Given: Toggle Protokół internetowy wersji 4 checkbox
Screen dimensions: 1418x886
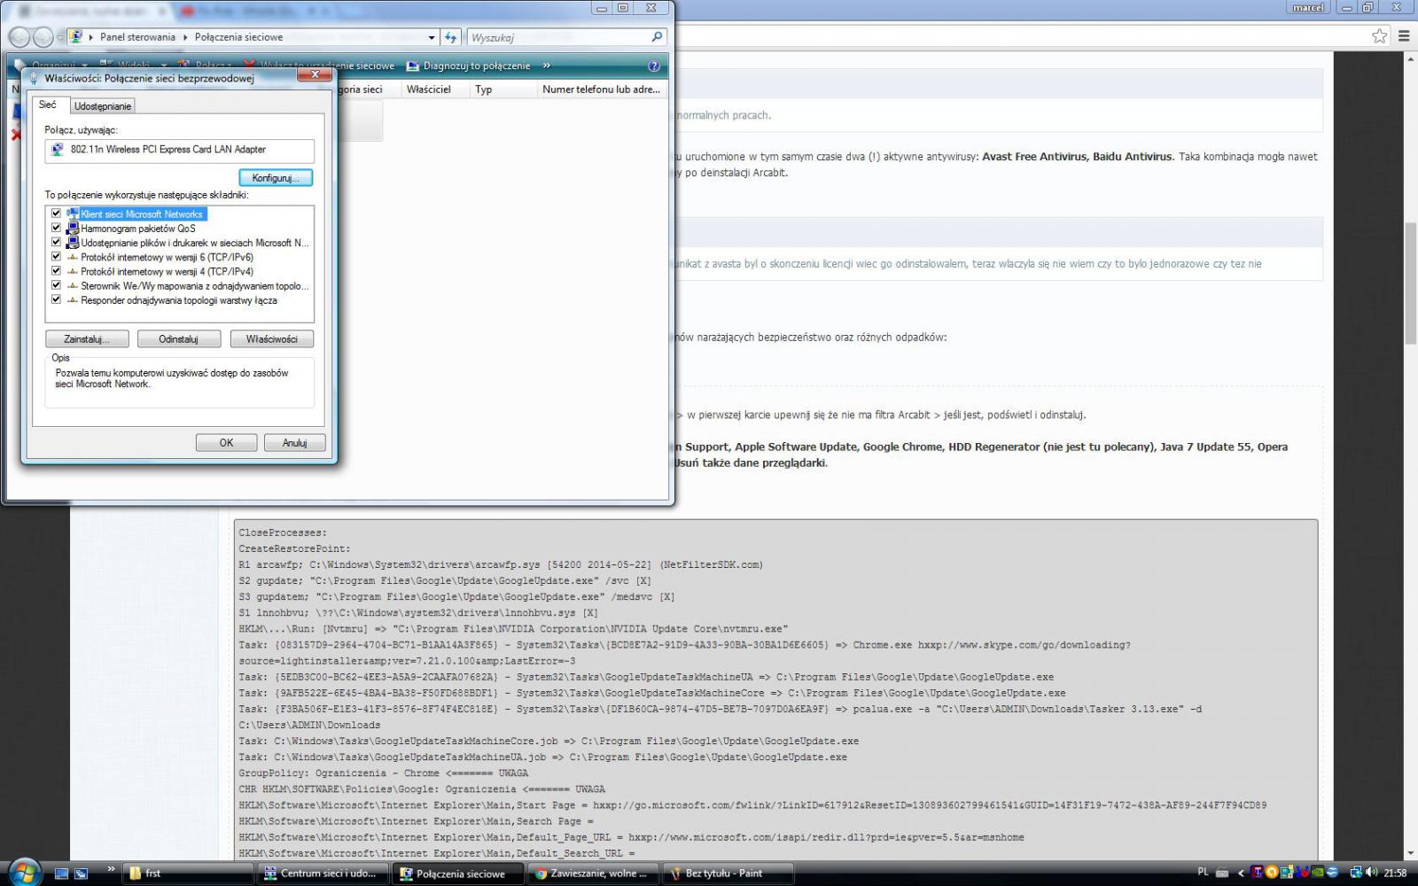Looking at the screenshot, I should 56,271.
